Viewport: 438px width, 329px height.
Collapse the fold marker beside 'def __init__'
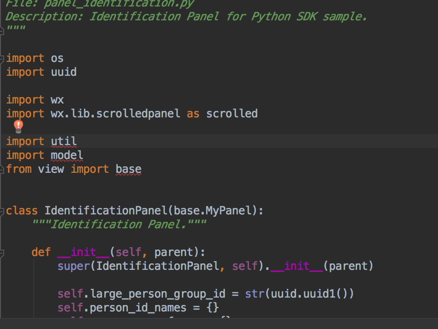pyautogui.click(x=1, y=253)
